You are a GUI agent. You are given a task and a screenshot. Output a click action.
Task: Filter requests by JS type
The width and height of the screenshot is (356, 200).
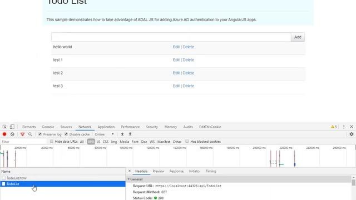coord(98,142)
